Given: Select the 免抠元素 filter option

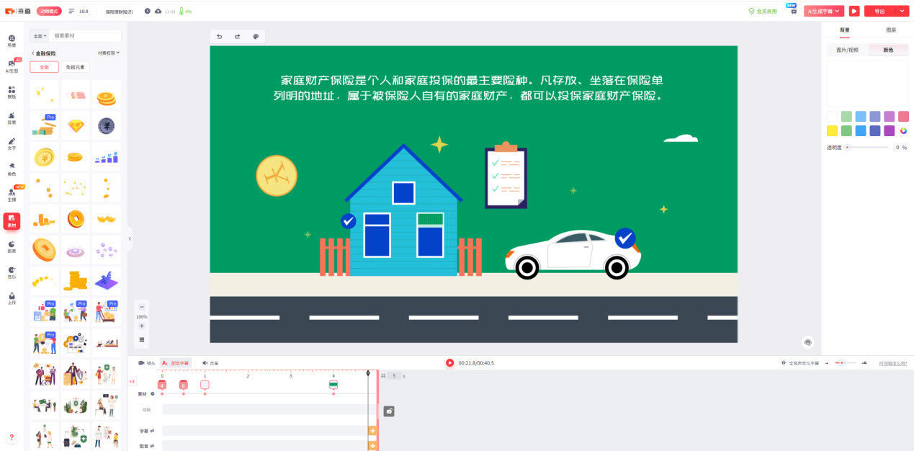Looking at the screenshot, I should point(75,67).
